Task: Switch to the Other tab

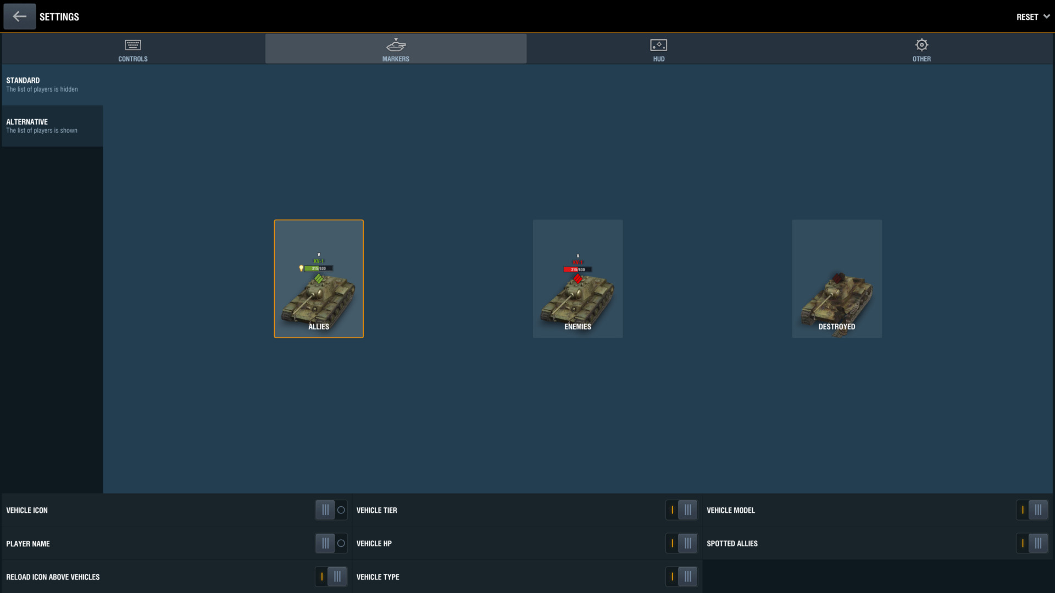Action: [922, 49]
